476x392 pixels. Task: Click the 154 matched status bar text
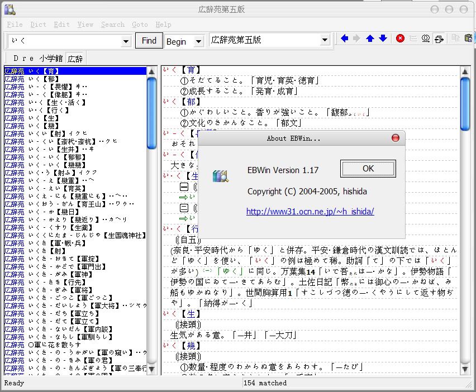point(265,383)
